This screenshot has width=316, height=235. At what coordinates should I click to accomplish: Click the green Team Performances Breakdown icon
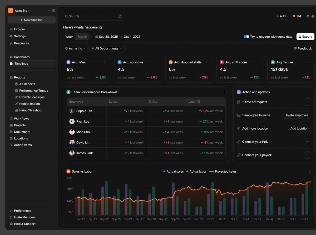pos(68,92)
